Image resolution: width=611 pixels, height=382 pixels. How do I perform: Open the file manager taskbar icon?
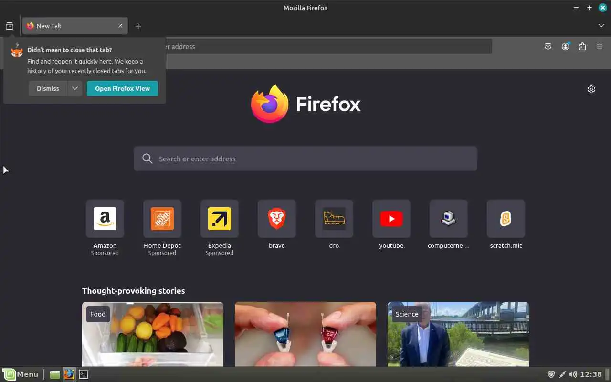(55, 374)
